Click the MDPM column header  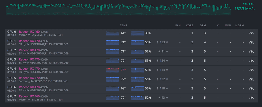(x=239, y=26)
